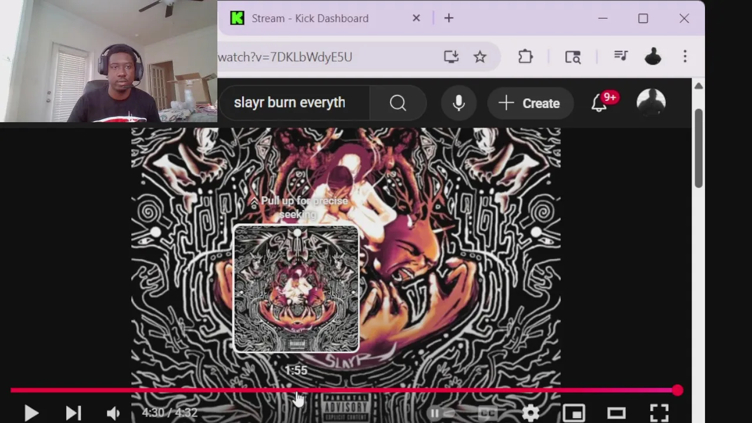Click the 4:30 / 4:32 time display
This screenshot has width=752, height=423.
(170, 413)
